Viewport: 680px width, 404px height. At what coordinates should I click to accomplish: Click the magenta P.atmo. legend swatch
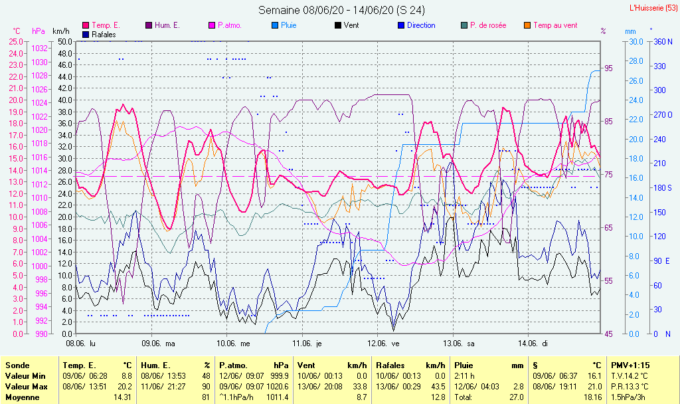(x=212, y=26)
